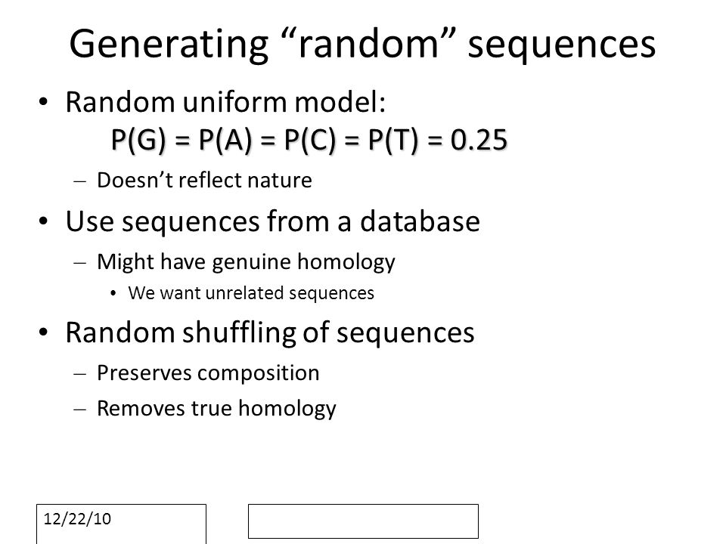Select the "Use sequences from a database" bullet

click(x=273, y=221)
